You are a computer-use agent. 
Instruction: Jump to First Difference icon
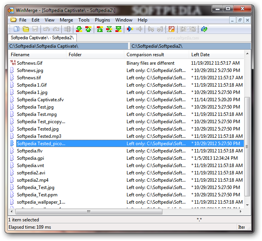click(100, 29)
